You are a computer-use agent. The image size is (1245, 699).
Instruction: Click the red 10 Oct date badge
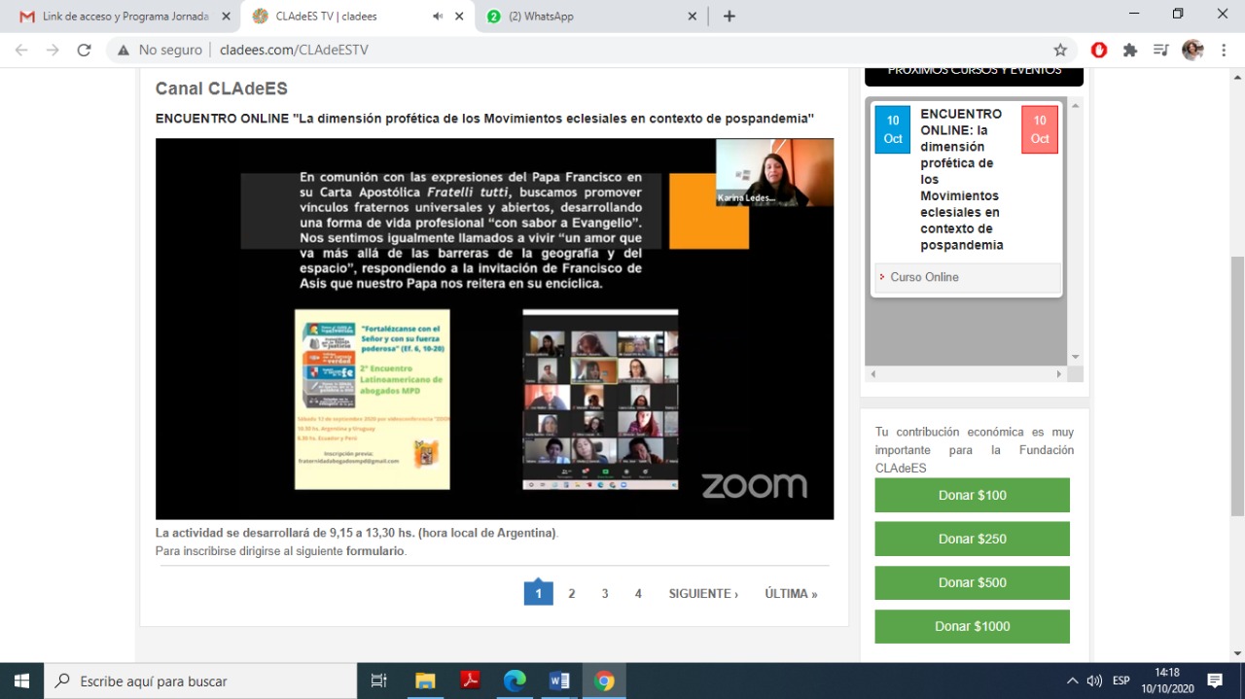click(1040, 129)
